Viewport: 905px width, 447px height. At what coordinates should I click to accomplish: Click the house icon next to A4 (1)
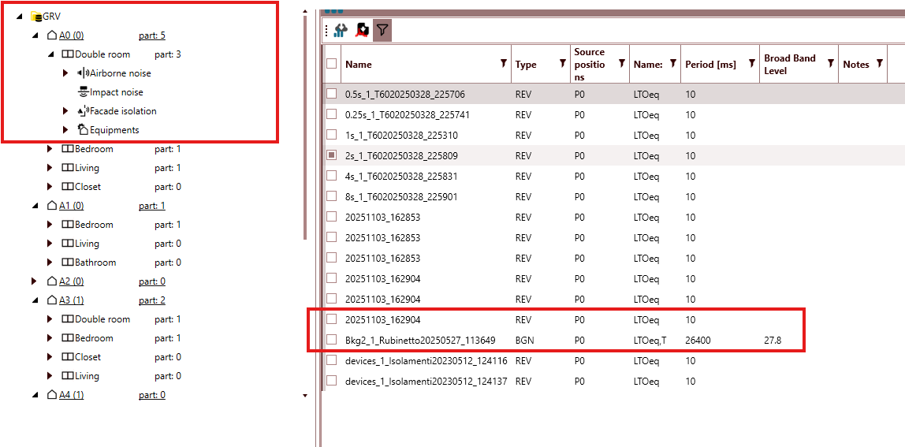[51, 395]
